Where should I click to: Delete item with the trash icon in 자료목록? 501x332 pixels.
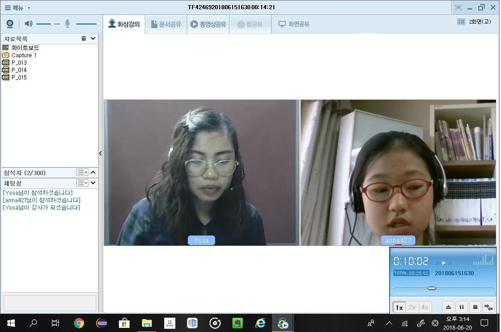(x=84, y=39)
